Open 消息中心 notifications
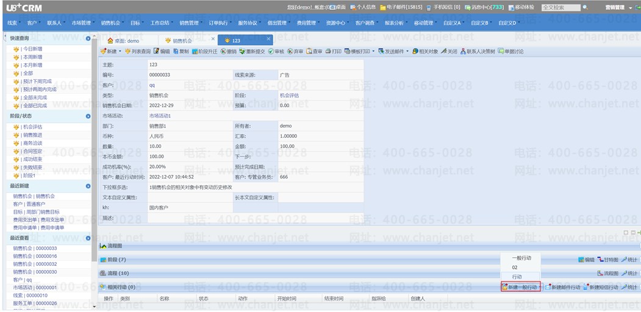Image resolution: width=641 pixels, height=312 pixels. 484,7
